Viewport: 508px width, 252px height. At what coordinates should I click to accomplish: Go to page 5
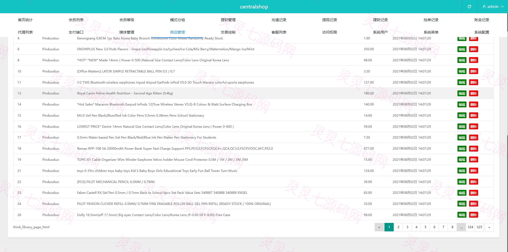[x=425, y=227]
